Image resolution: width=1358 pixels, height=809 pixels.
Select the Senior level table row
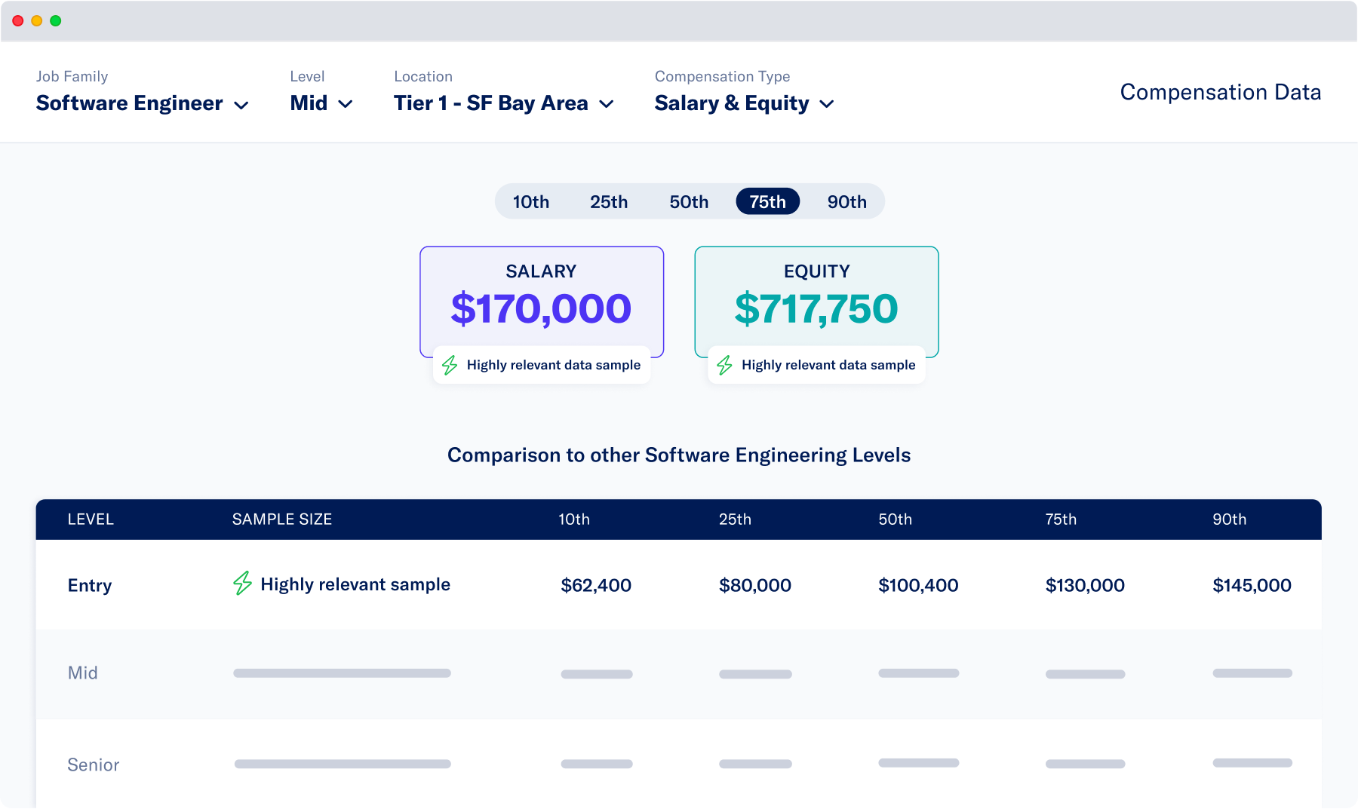(x=679, y=764)
